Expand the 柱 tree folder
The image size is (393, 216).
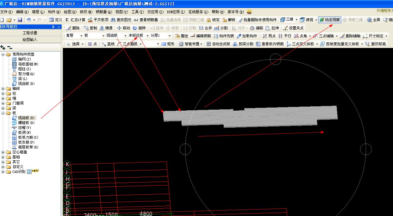[x=3, y=93]
